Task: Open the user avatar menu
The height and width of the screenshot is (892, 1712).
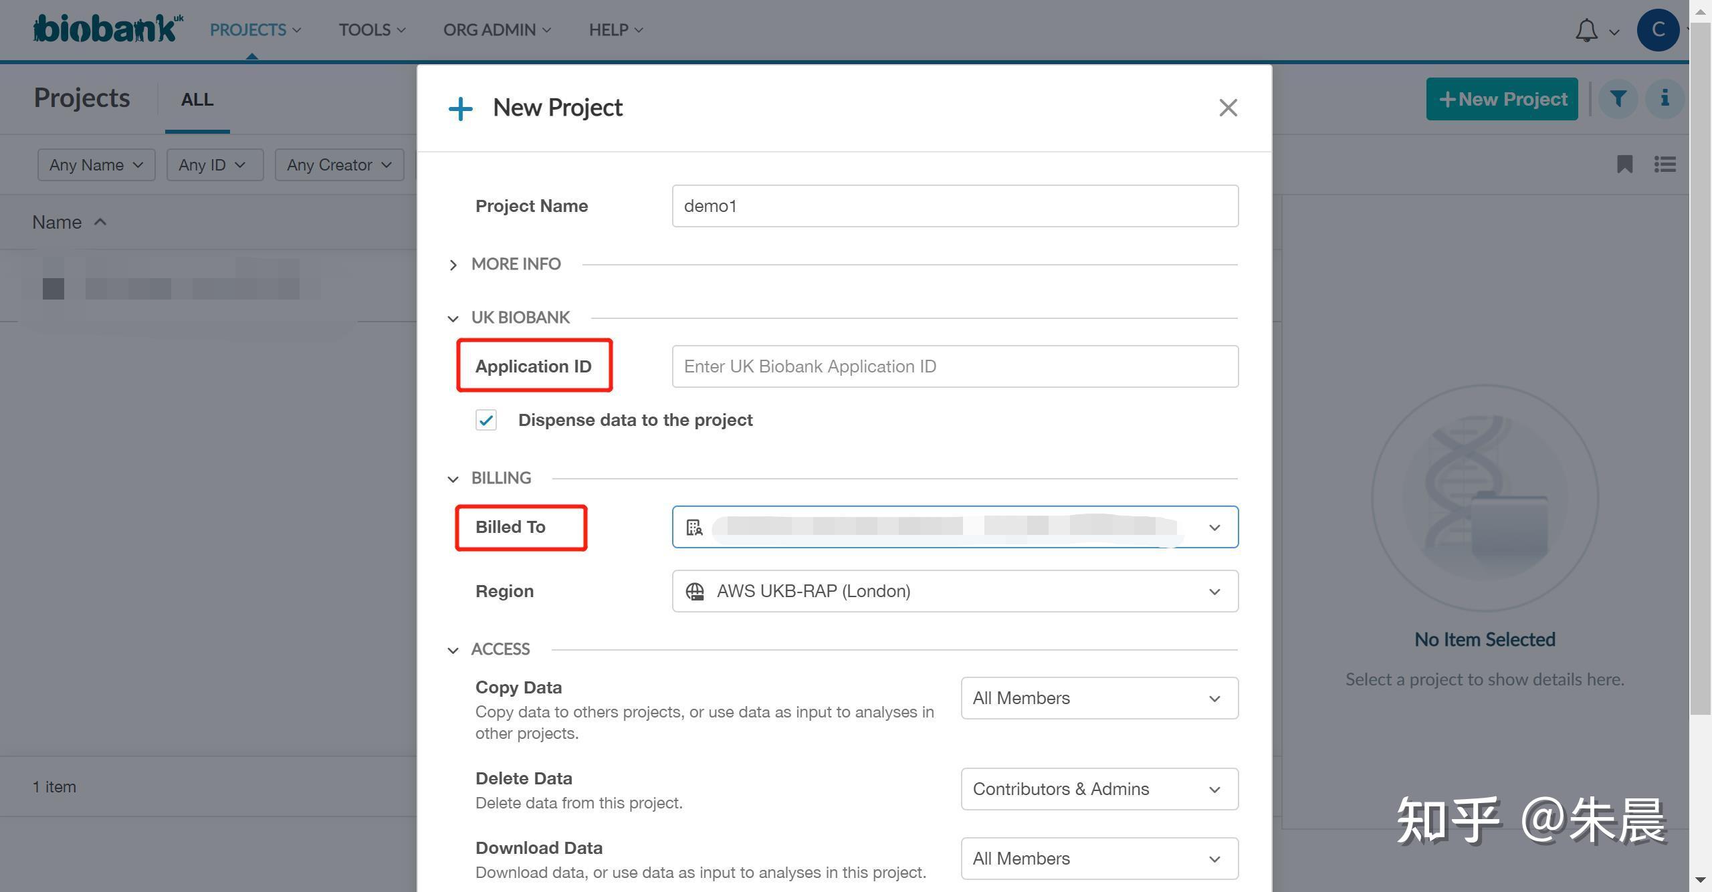Action: coord(1657,30)
